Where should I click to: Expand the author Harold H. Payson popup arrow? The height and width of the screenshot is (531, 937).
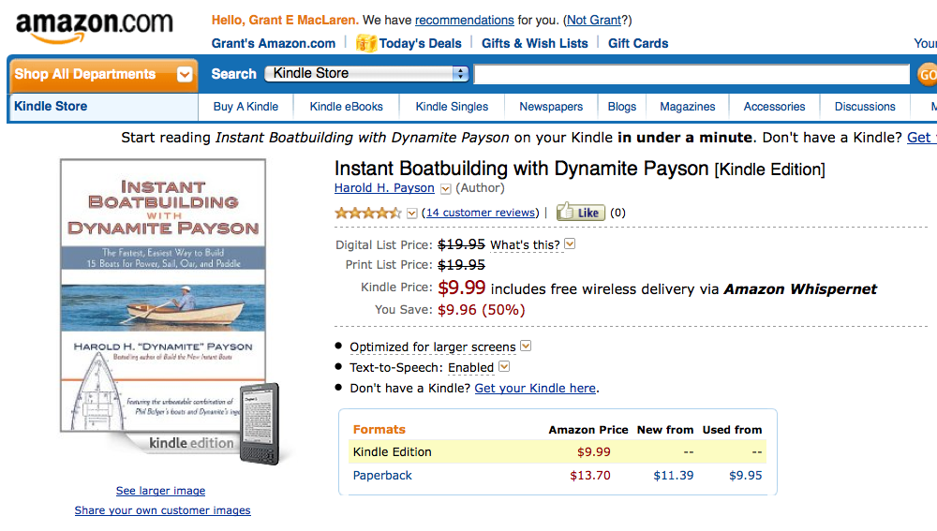(446, 189)
